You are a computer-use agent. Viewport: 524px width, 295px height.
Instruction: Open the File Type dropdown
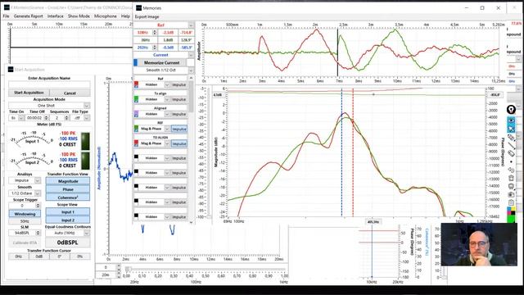pos(81,118)
